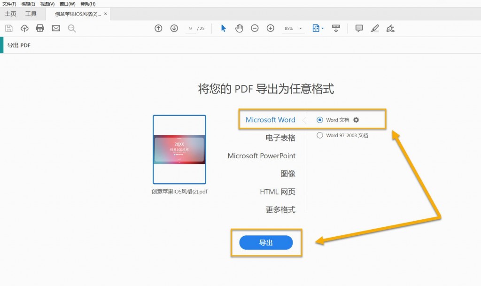481x286 pixels.
Task: Zoom out with the minus icon
Action: click(255, 28)
